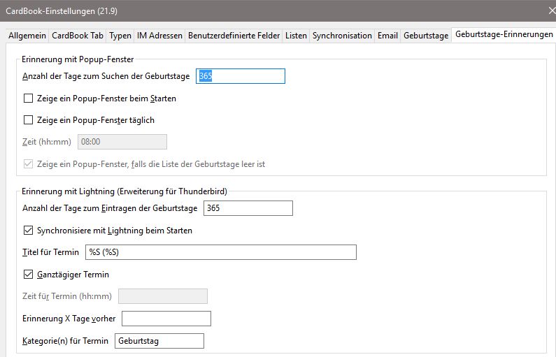Viewport: 556px width, 357px height.
Task: Select the Typen tab
Action: (120, 36)
